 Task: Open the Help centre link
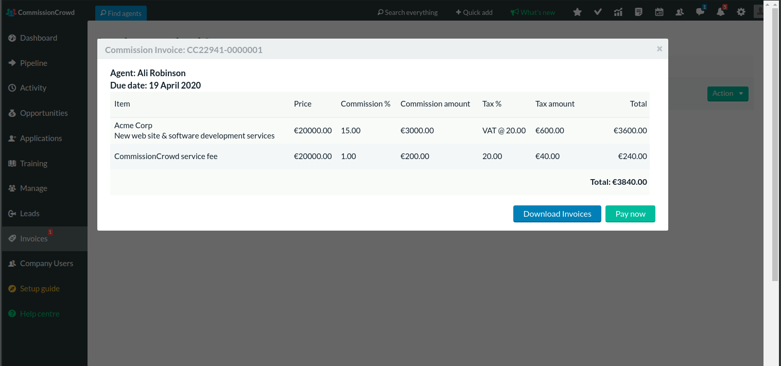[40, 314]
